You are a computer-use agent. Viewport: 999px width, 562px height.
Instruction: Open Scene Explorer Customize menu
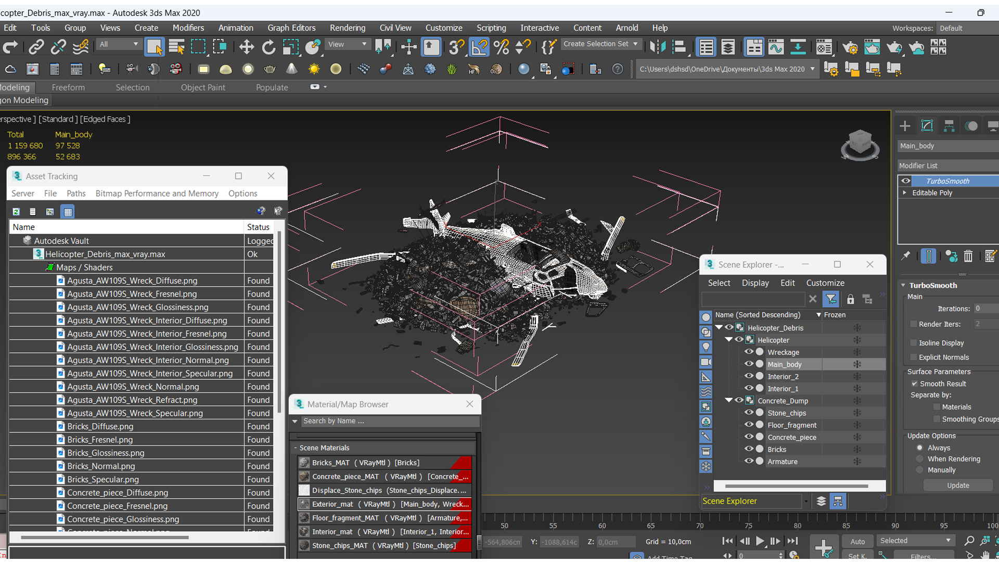coord(825,283)
